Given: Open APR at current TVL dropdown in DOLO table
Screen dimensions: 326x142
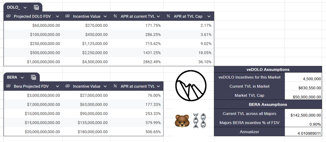Looking at the screenshot, I should point(158,17).
